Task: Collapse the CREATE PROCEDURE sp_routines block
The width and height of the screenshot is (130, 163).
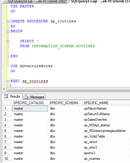Action: click(8, 21)
